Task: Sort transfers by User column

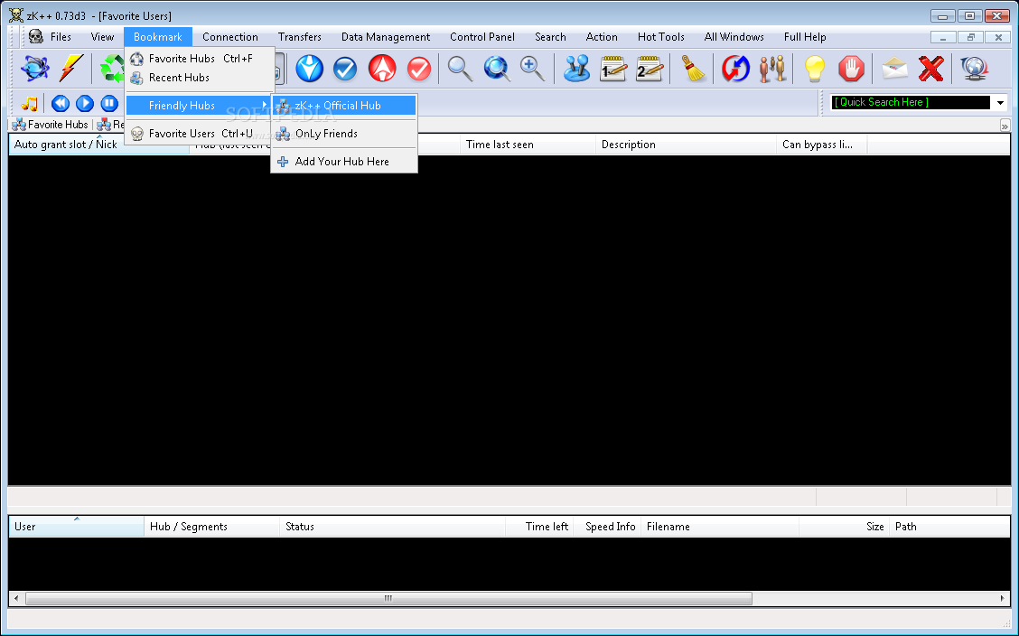Action: pyautogui.click(x=76, y=526)
